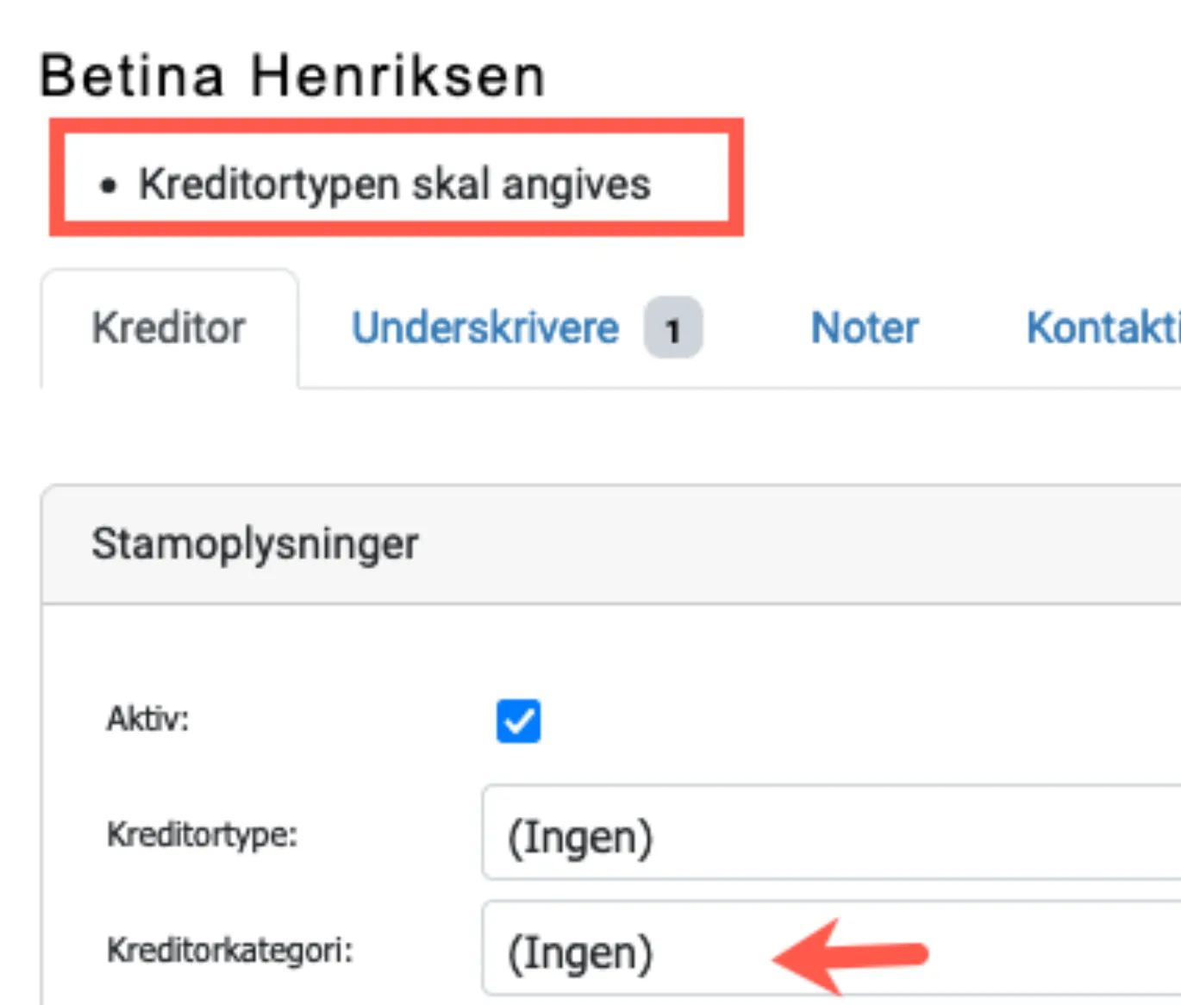Click the red arrow annotation

click(850, 955)
